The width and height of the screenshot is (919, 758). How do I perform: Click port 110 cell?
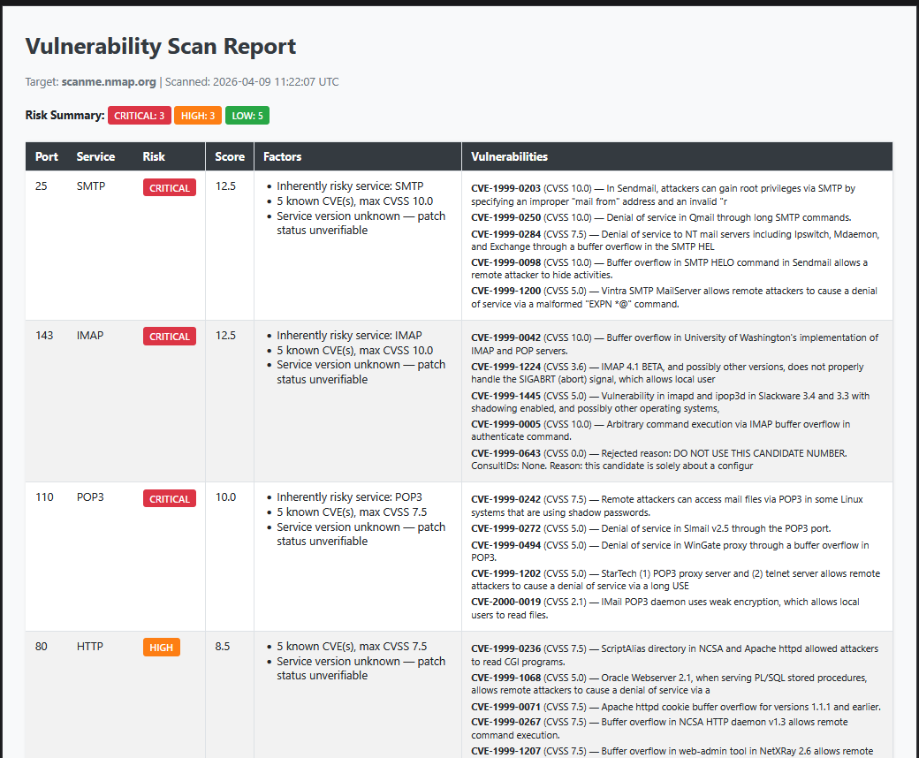pos(44,497)
